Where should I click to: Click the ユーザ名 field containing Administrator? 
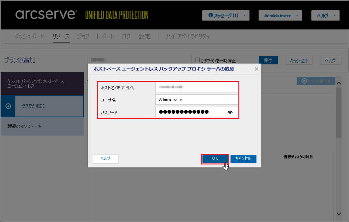tap(197, 100)
